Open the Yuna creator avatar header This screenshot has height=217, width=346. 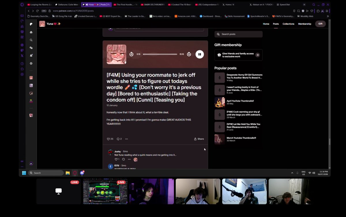pos(42,24)
